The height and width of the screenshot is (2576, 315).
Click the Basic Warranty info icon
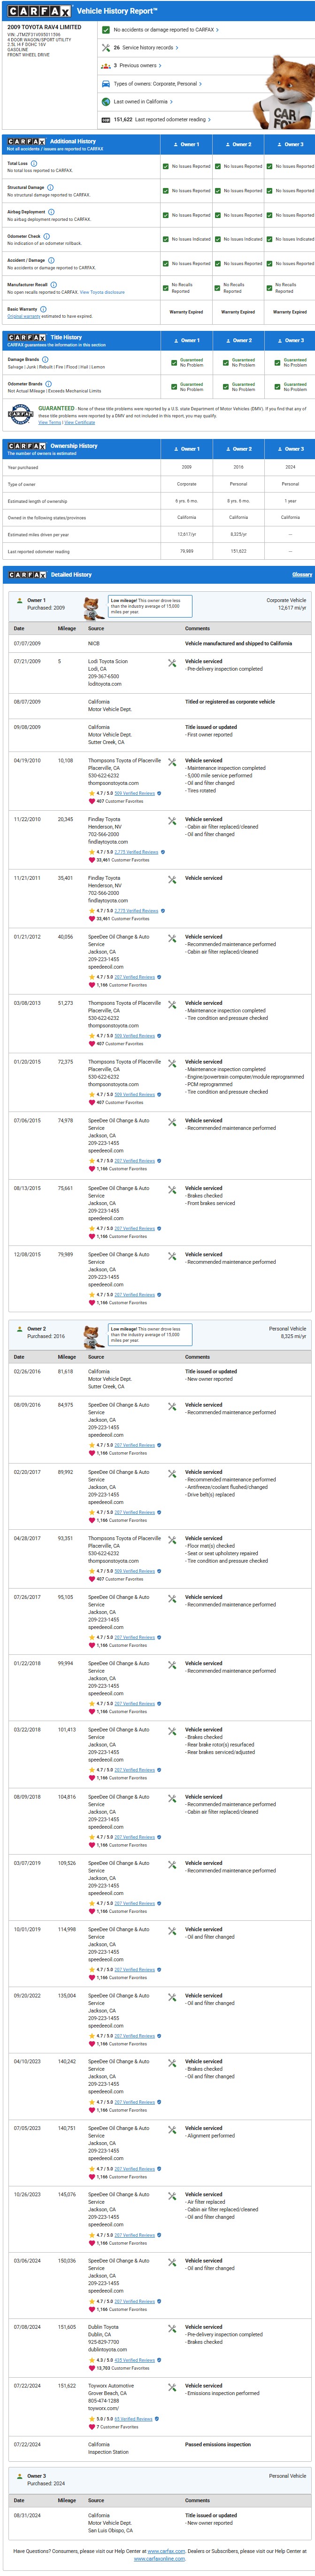[43, 309]
